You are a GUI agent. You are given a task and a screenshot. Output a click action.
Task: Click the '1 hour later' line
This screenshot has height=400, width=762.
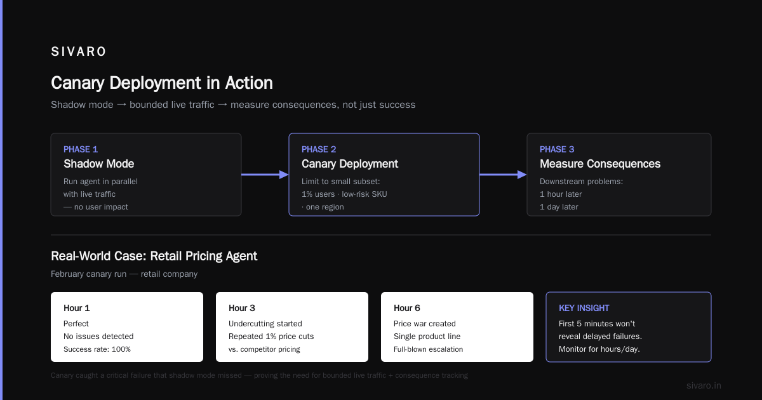[x=561, y=194]
